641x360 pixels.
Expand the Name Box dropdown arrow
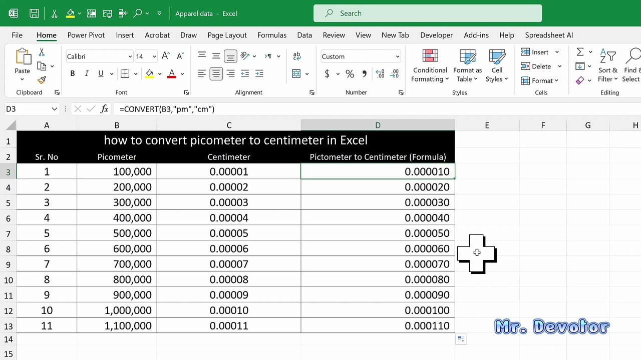pyautogui.click(x=54, y=109)
